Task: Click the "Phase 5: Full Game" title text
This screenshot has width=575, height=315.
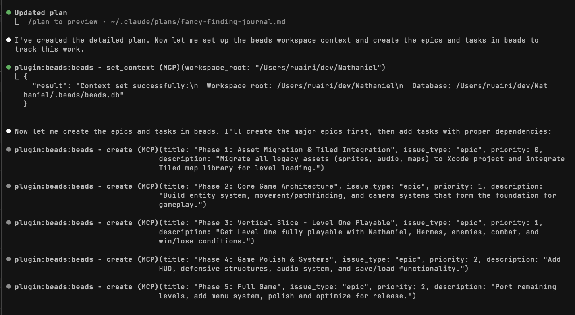Action: tap(239, 287)
